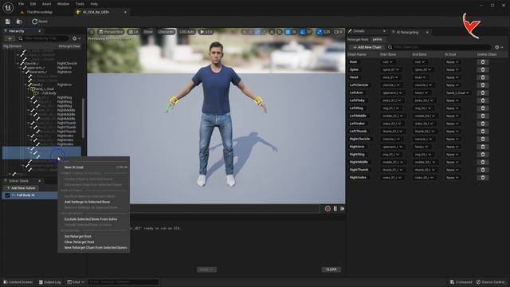Click the CLEAR button in output log
Image resolution: width=510 pixels, height=287 pixels.
331,269
